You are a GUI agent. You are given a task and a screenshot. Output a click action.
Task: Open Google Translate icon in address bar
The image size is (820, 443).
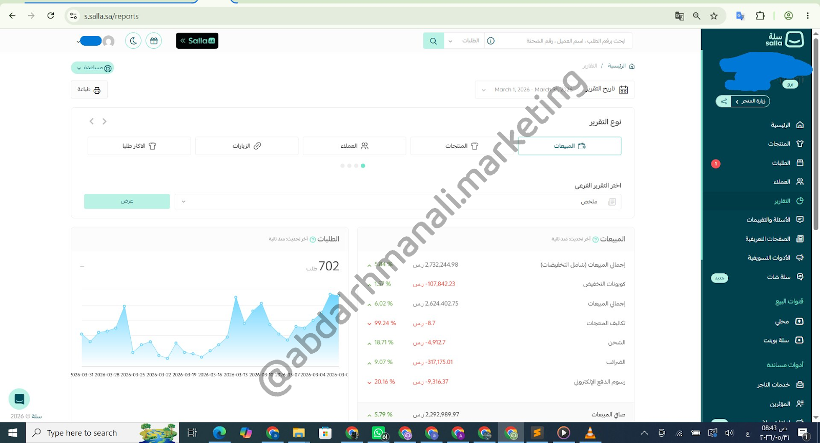pyautogui.click(x=680, y=16)
